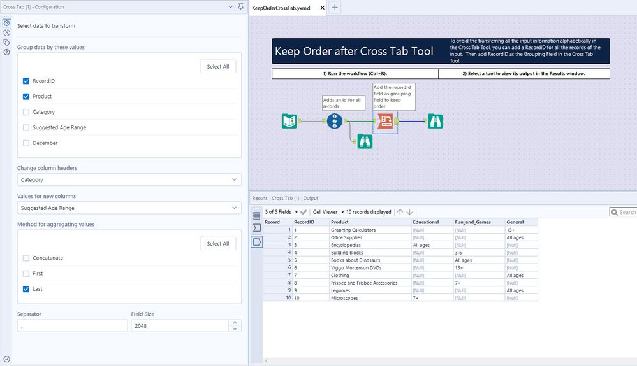
Task: Select the Input Data tool on canvas
Action: click(x=289, y=121)
